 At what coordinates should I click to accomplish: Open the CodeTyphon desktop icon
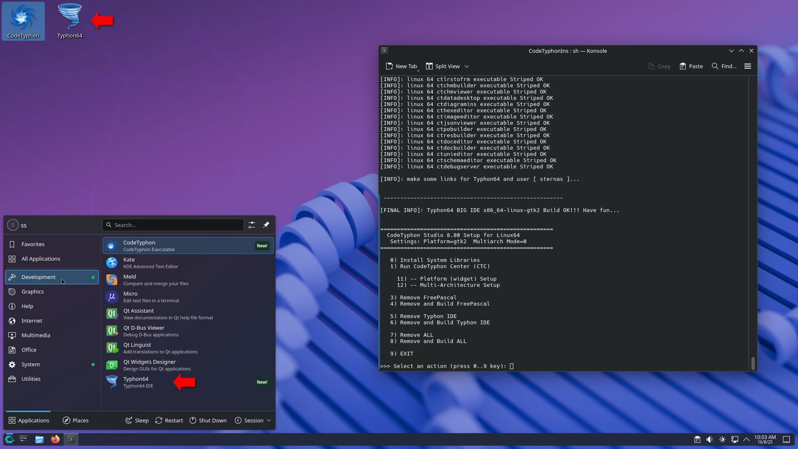point(23,21)
